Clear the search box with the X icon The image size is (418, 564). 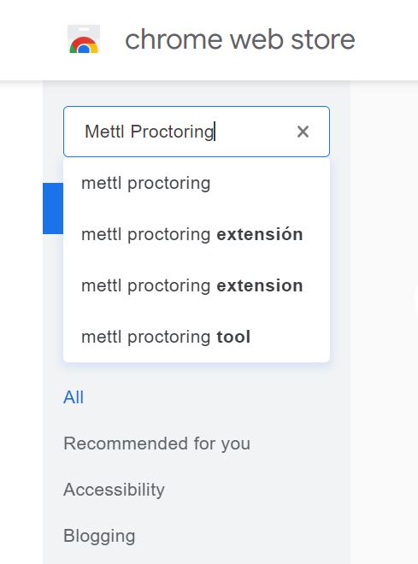303,132
